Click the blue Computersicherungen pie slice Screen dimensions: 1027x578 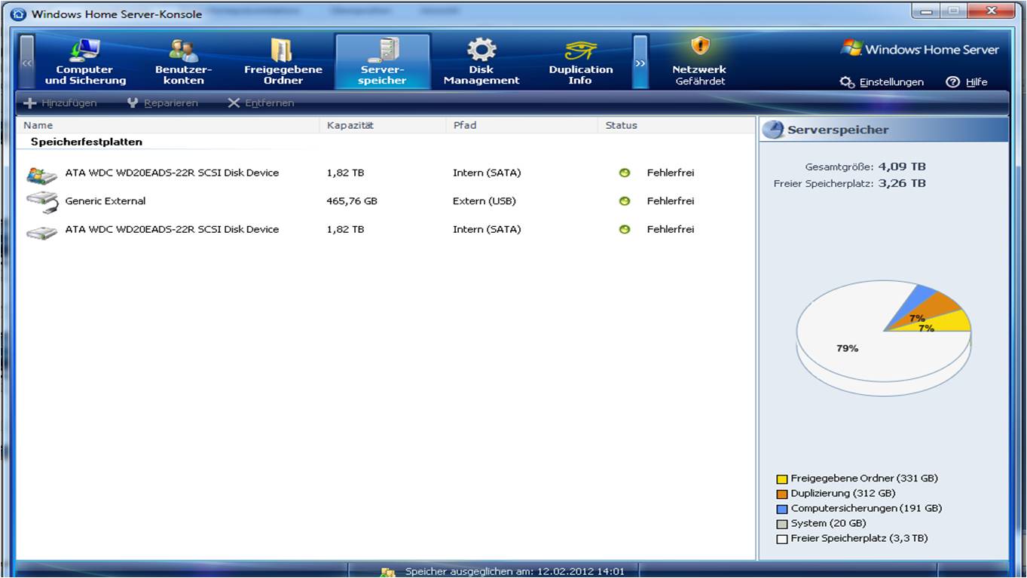click(918, 298)
